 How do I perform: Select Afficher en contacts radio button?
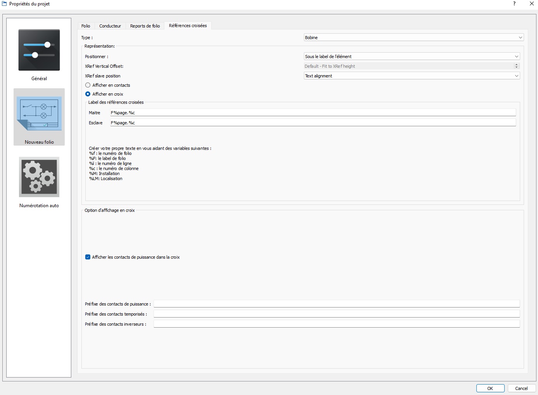click(x=88, y=85)
